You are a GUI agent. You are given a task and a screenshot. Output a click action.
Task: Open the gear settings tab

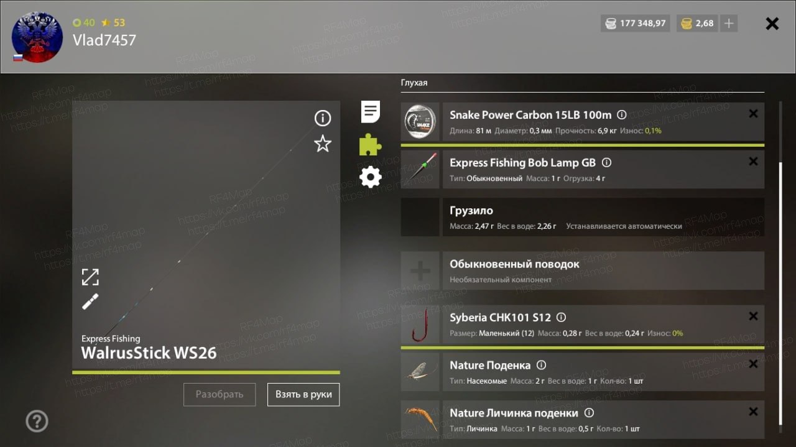click(371, 178)
